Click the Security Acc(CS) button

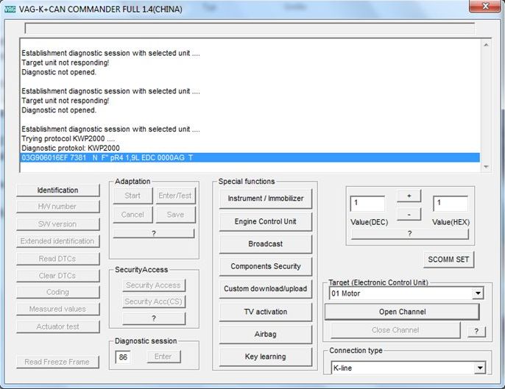pos(154,301)
